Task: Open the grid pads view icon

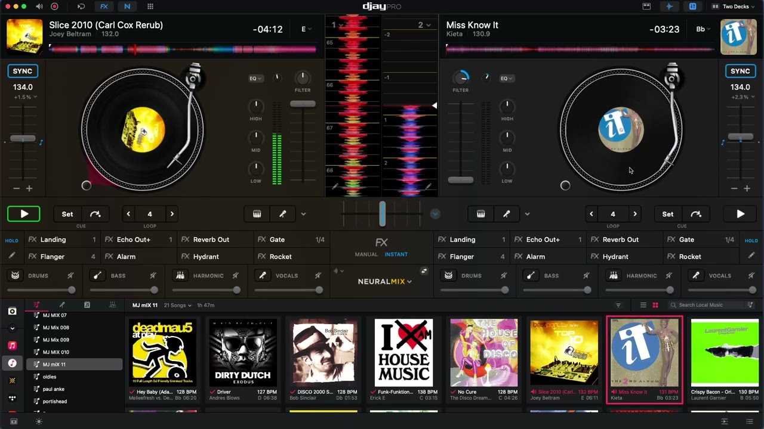Action: pyautogui.click(x=150, y=7)
